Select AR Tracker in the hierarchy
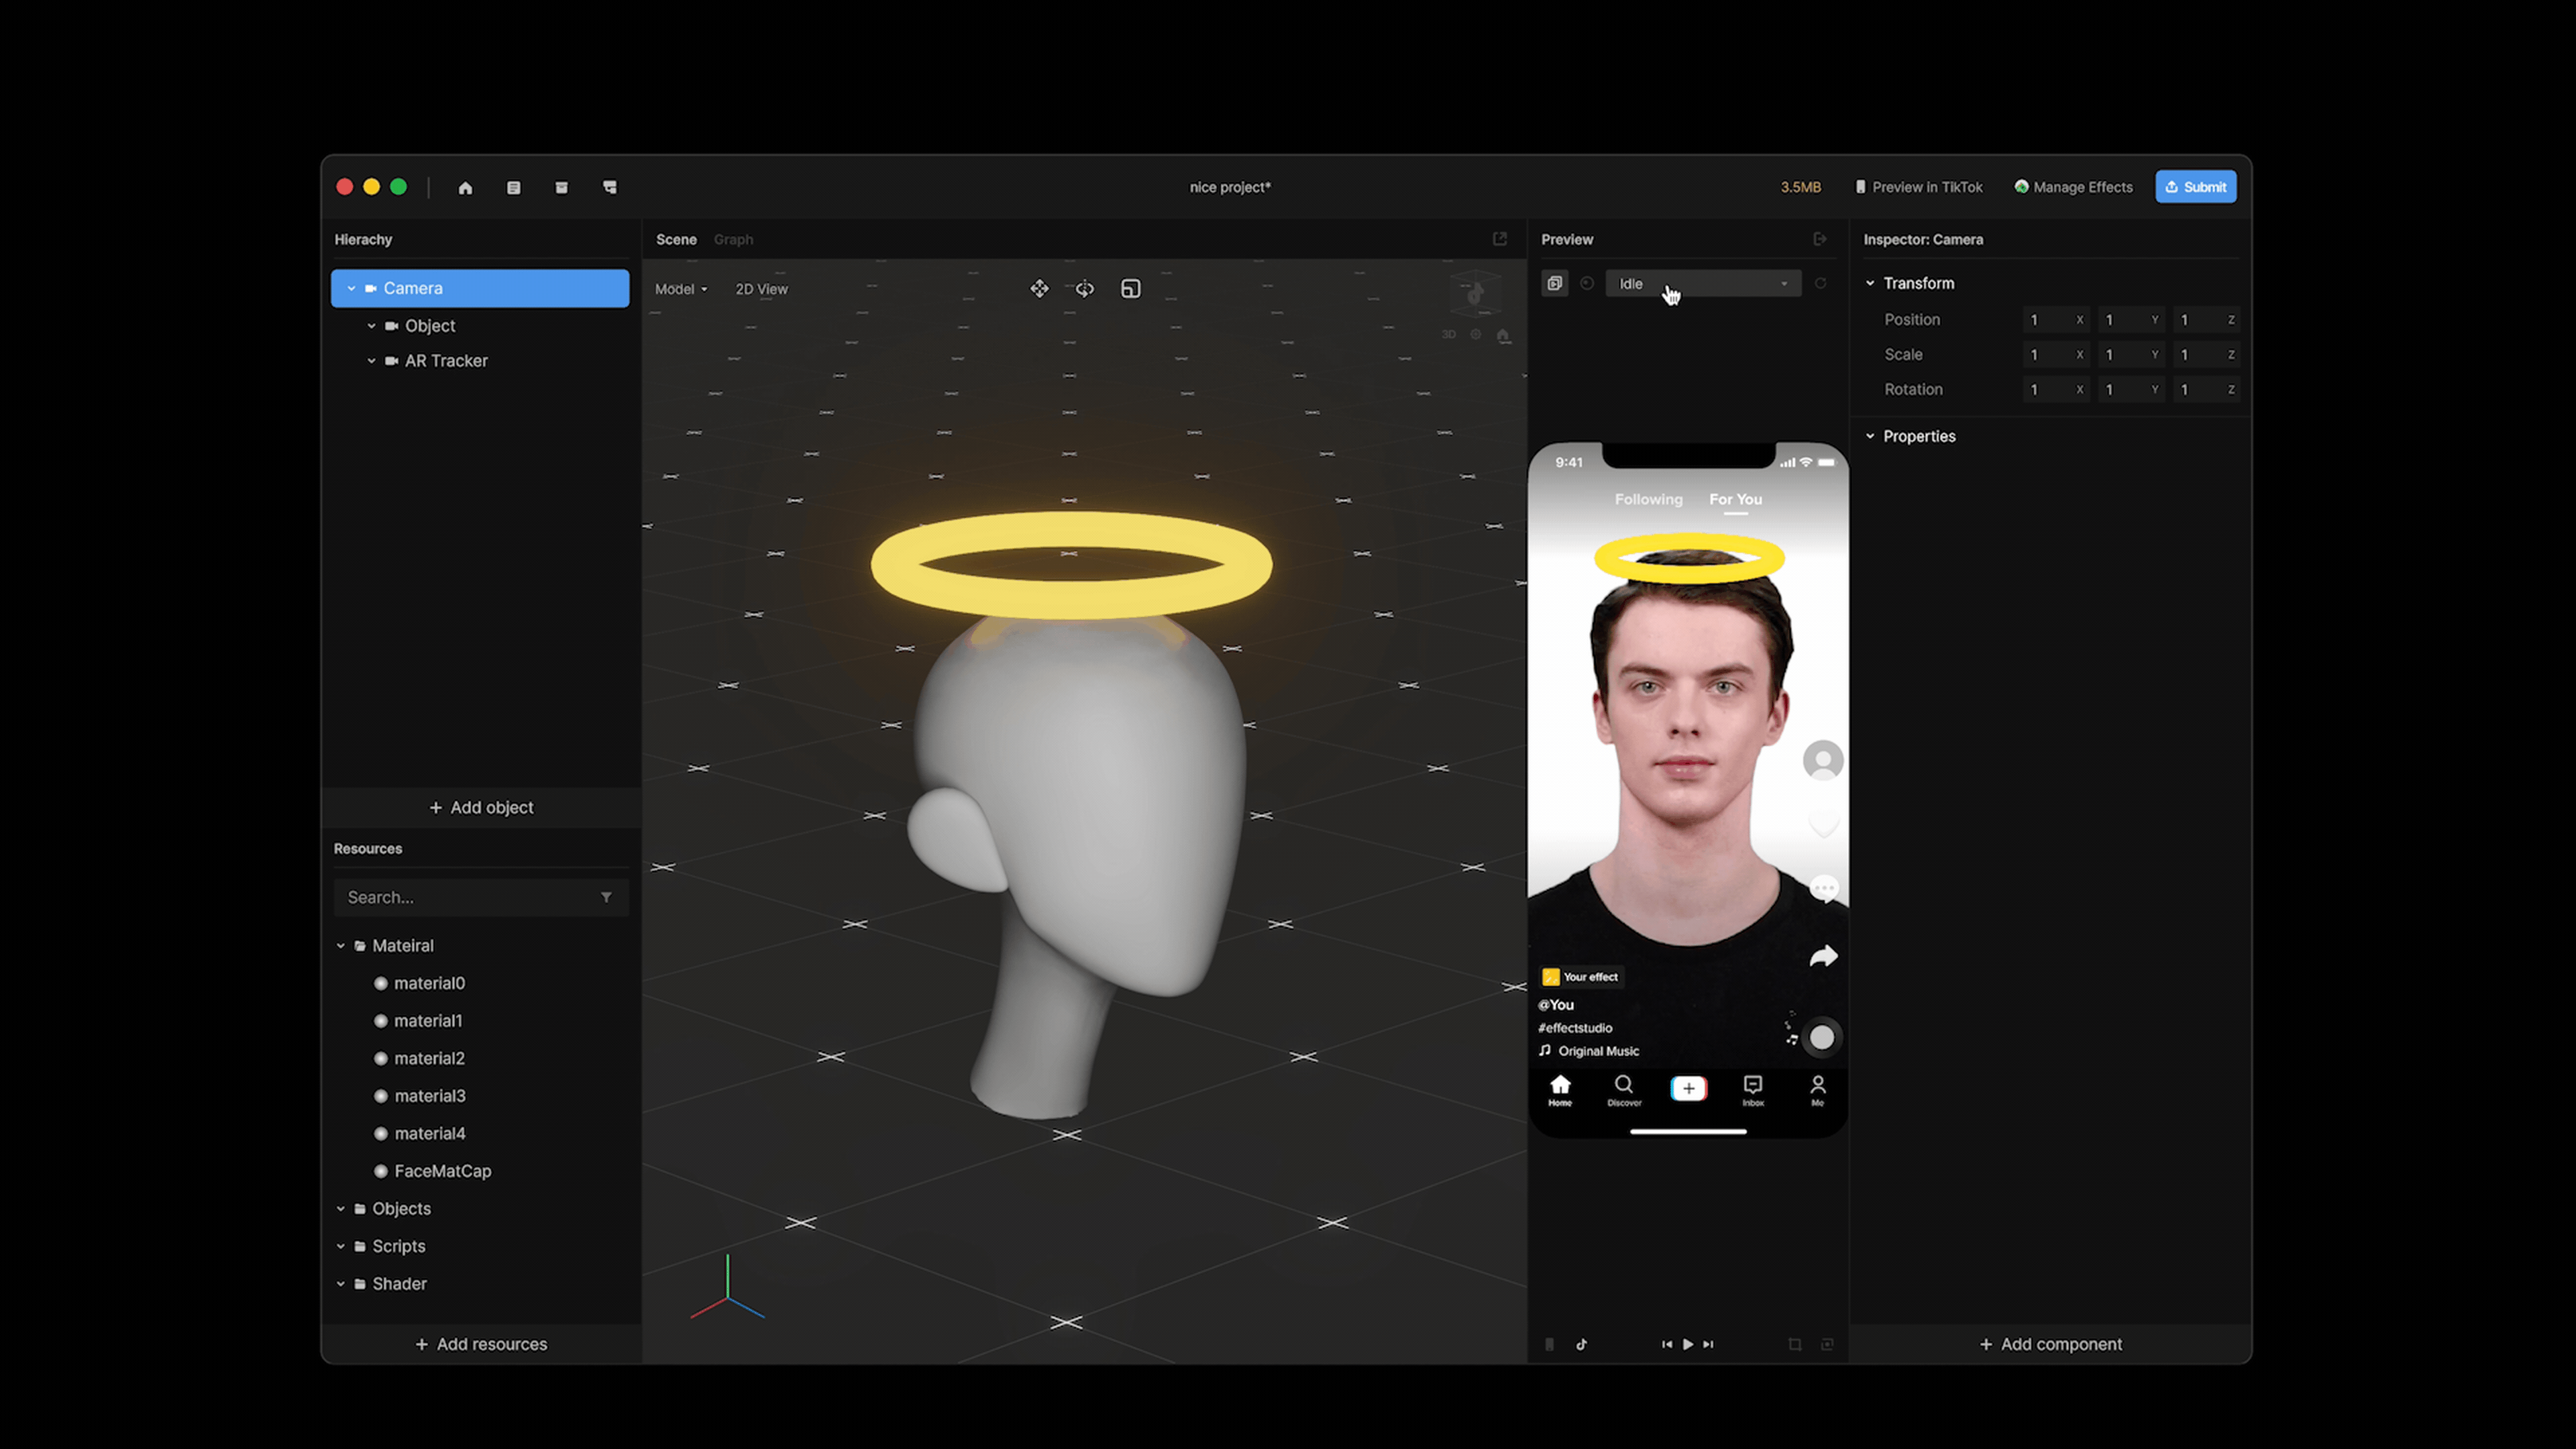The height and width of the screenshot is (1449, 2576). 446,361
